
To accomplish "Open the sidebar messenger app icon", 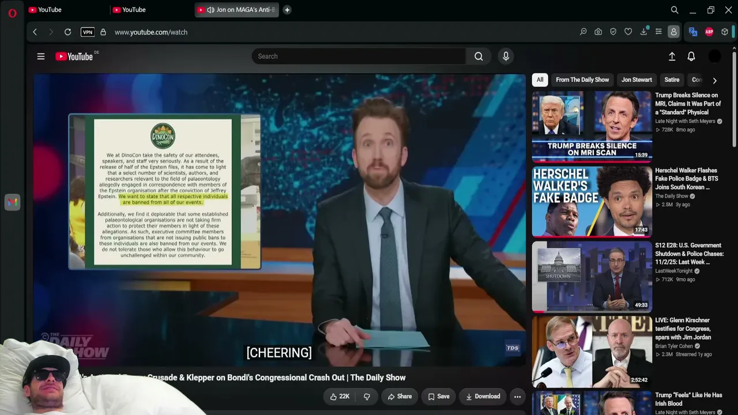I will [12, 202].
